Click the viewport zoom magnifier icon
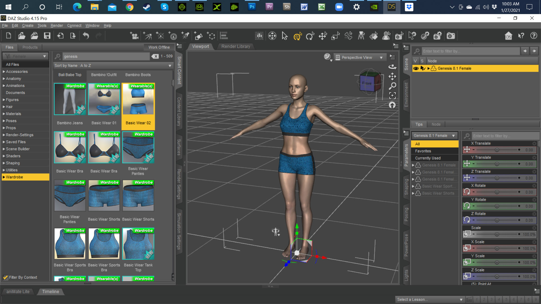541x304 pixels. (392, 86)
